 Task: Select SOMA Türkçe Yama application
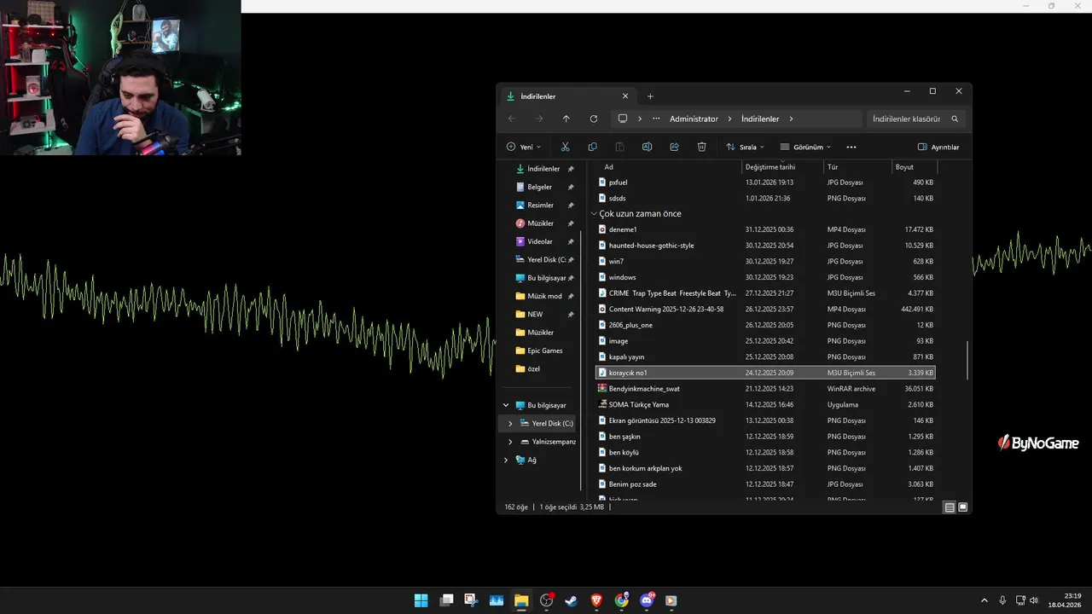point(765,404)
